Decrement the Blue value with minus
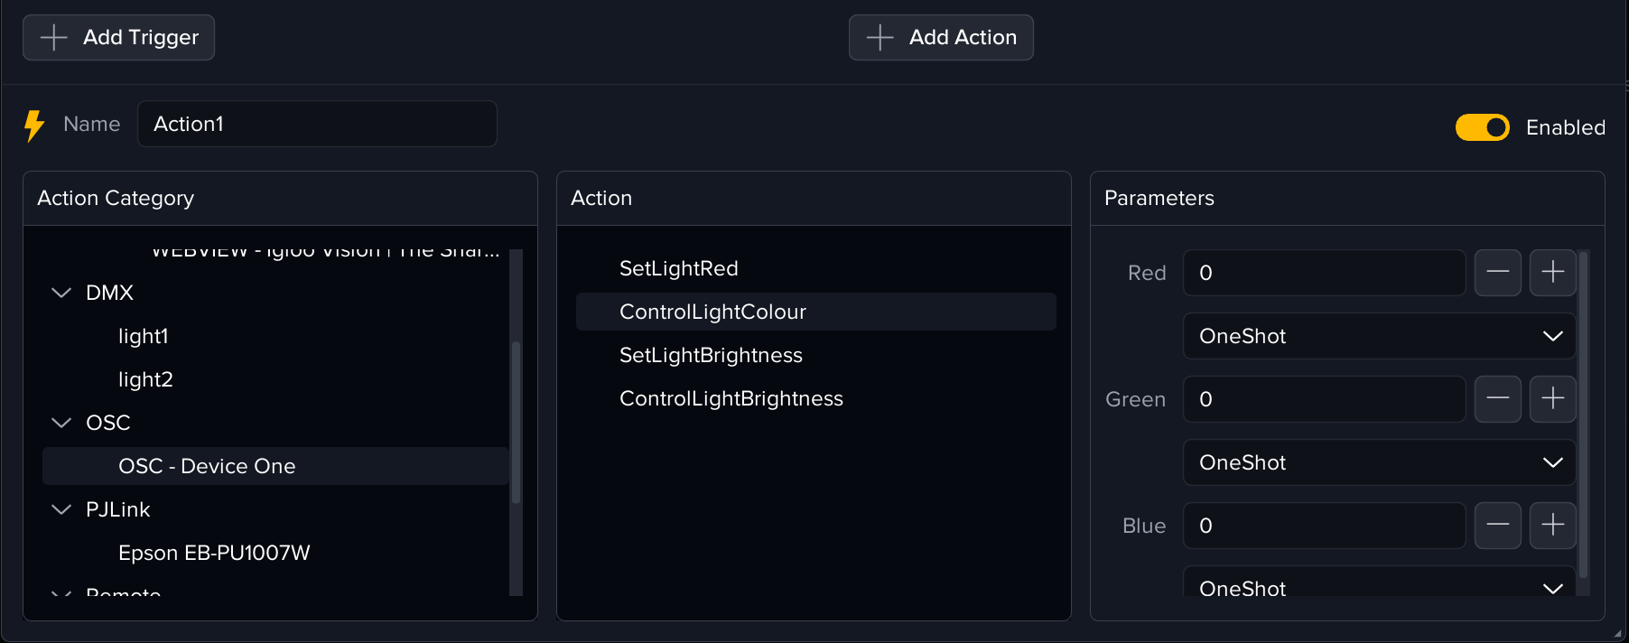The image size is (1629, 643). [1497, 526]
